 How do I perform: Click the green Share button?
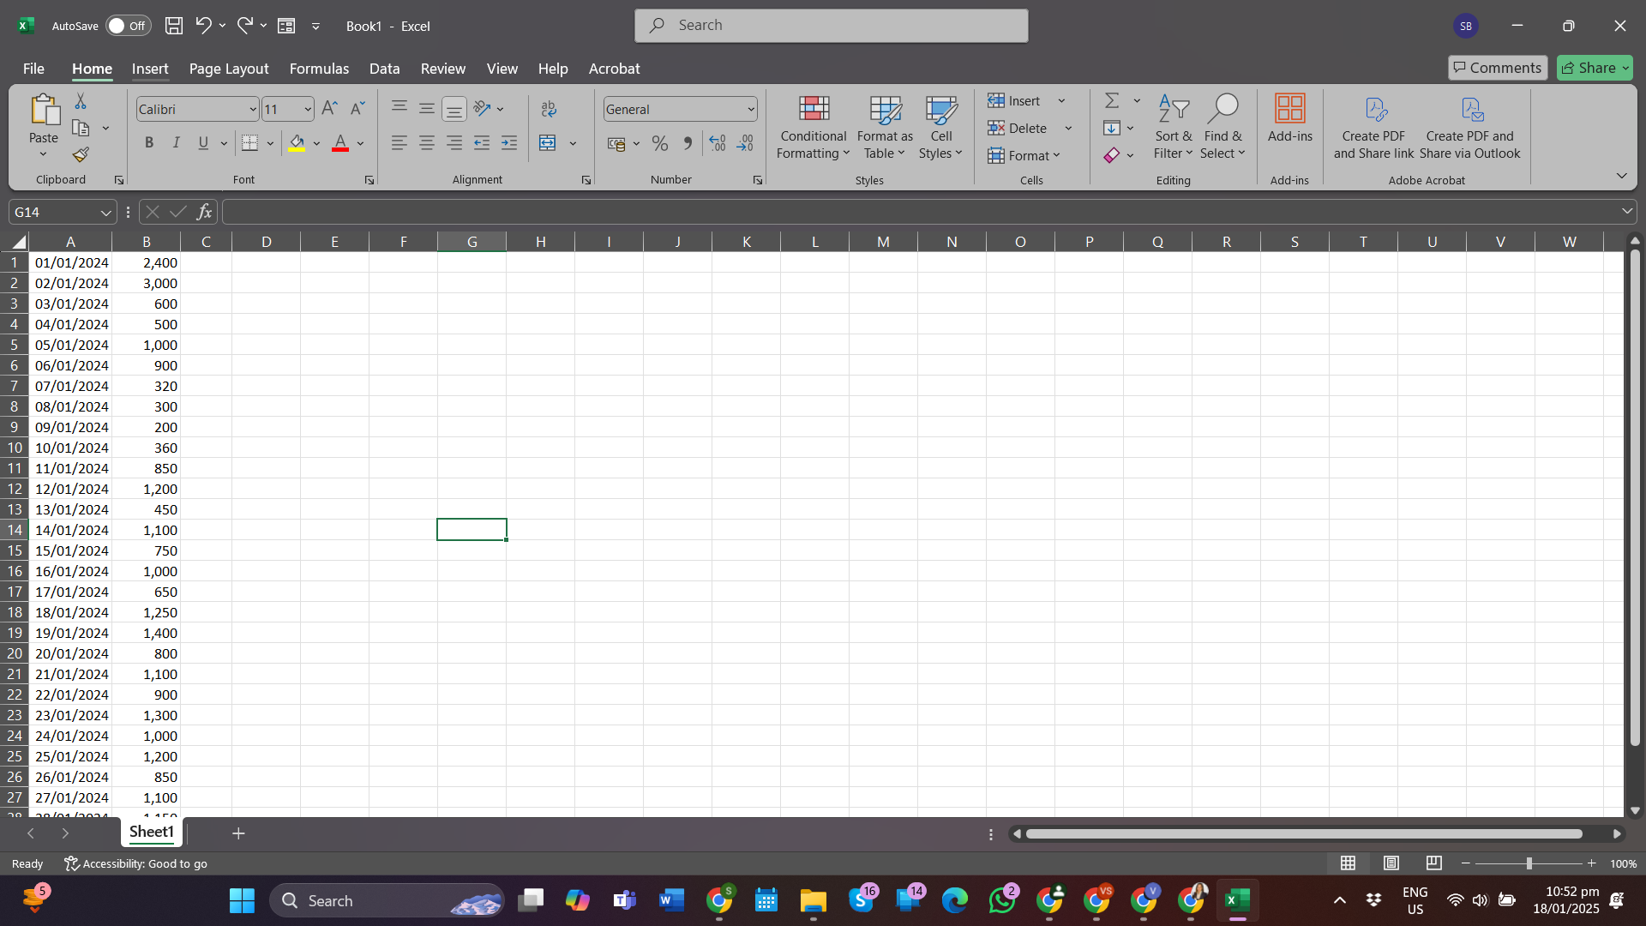[1595, 68]
